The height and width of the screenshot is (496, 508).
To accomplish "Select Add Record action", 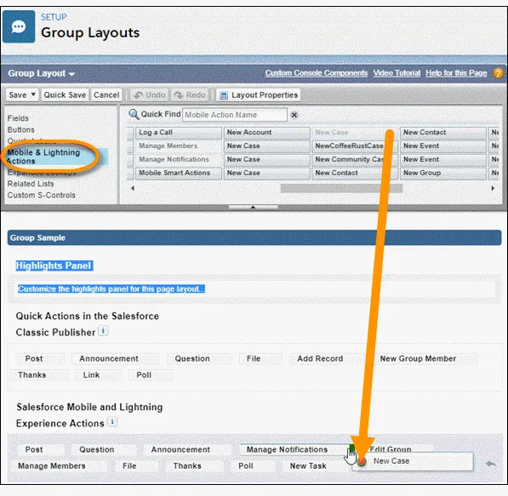I will click(327, 359).
